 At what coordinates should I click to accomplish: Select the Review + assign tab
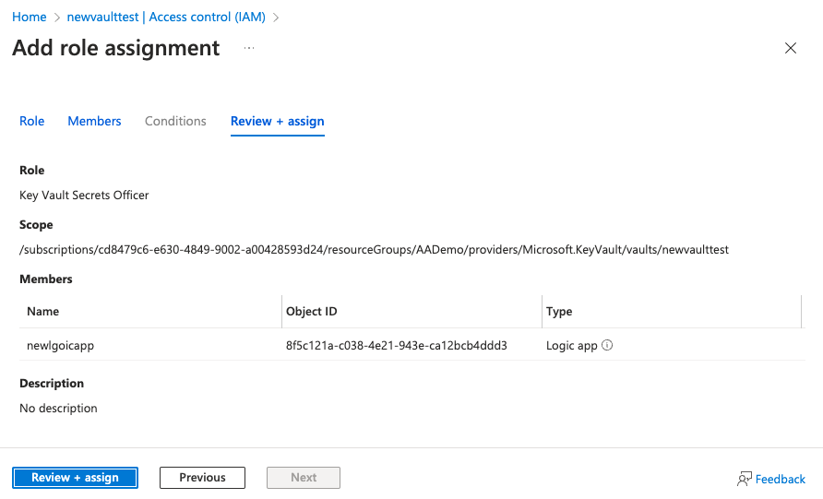(x=277, y=121)
